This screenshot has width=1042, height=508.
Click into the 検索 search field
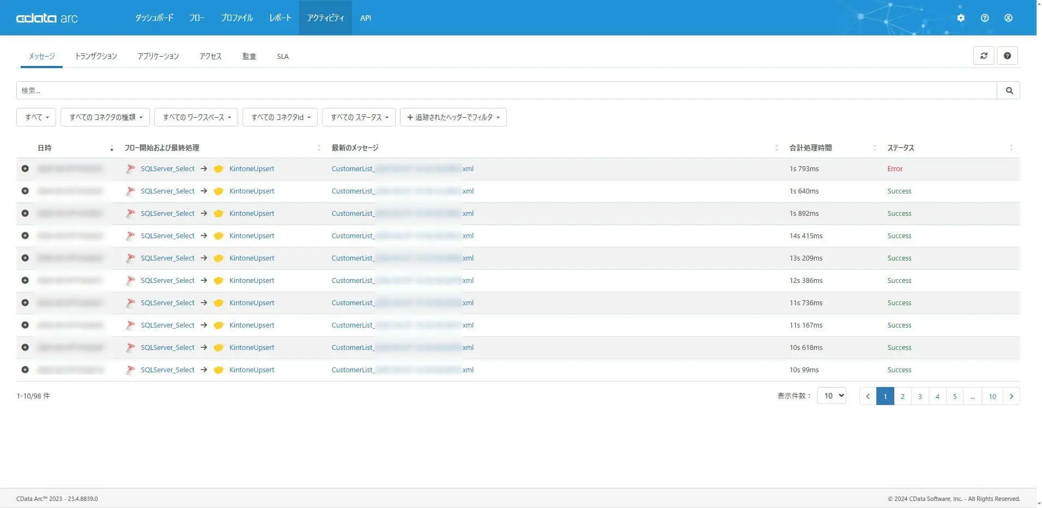[506, 90]
